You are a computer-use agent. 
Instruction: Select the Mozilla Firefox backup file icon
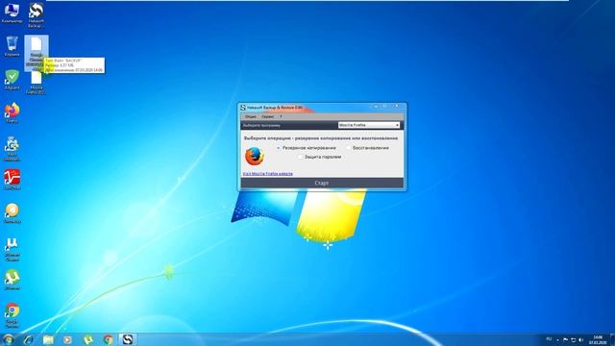coord(37,84)
